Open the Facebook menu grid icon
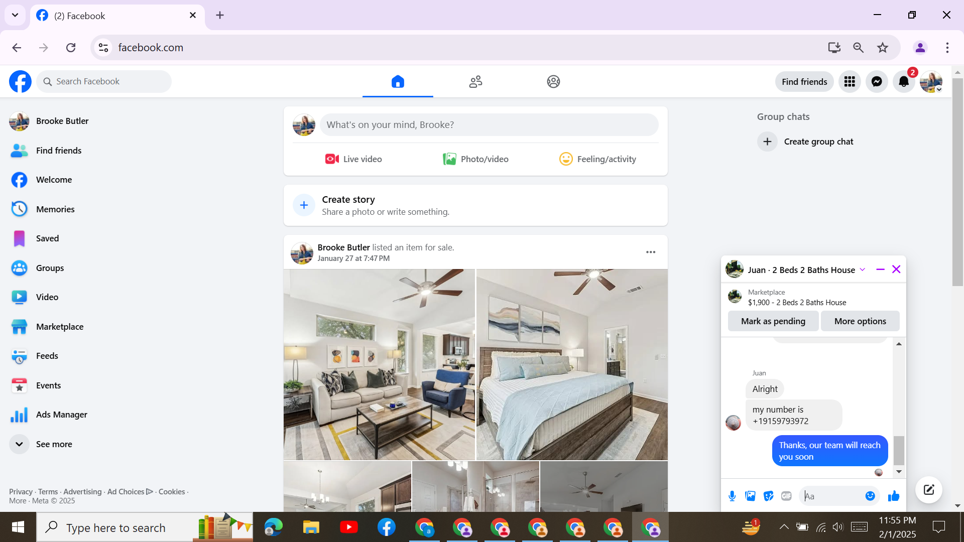This screenshot has width=964, height=542. (x=850, y=82)
